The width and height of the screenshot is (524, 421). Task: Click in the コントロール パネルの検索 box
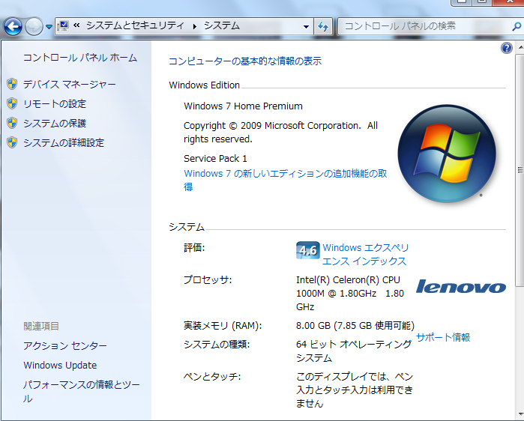(x=420, y=26)
